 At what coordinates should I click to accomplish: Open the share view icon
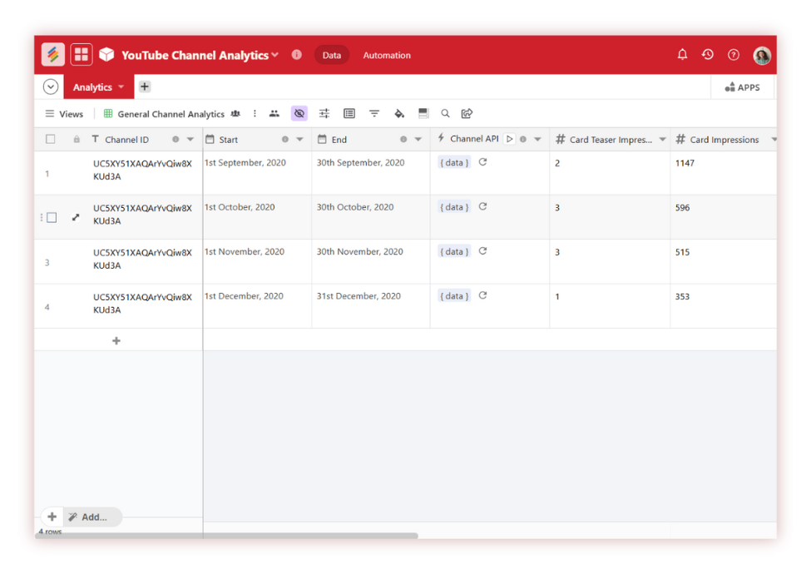tap(467, 113)
